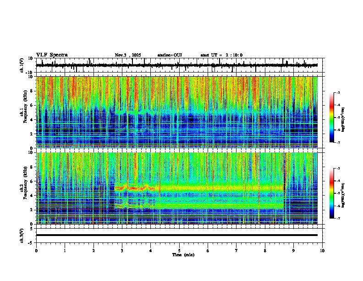
Task: Select the date text 'Nov.3 , 2025'
Action: [128, 55]
